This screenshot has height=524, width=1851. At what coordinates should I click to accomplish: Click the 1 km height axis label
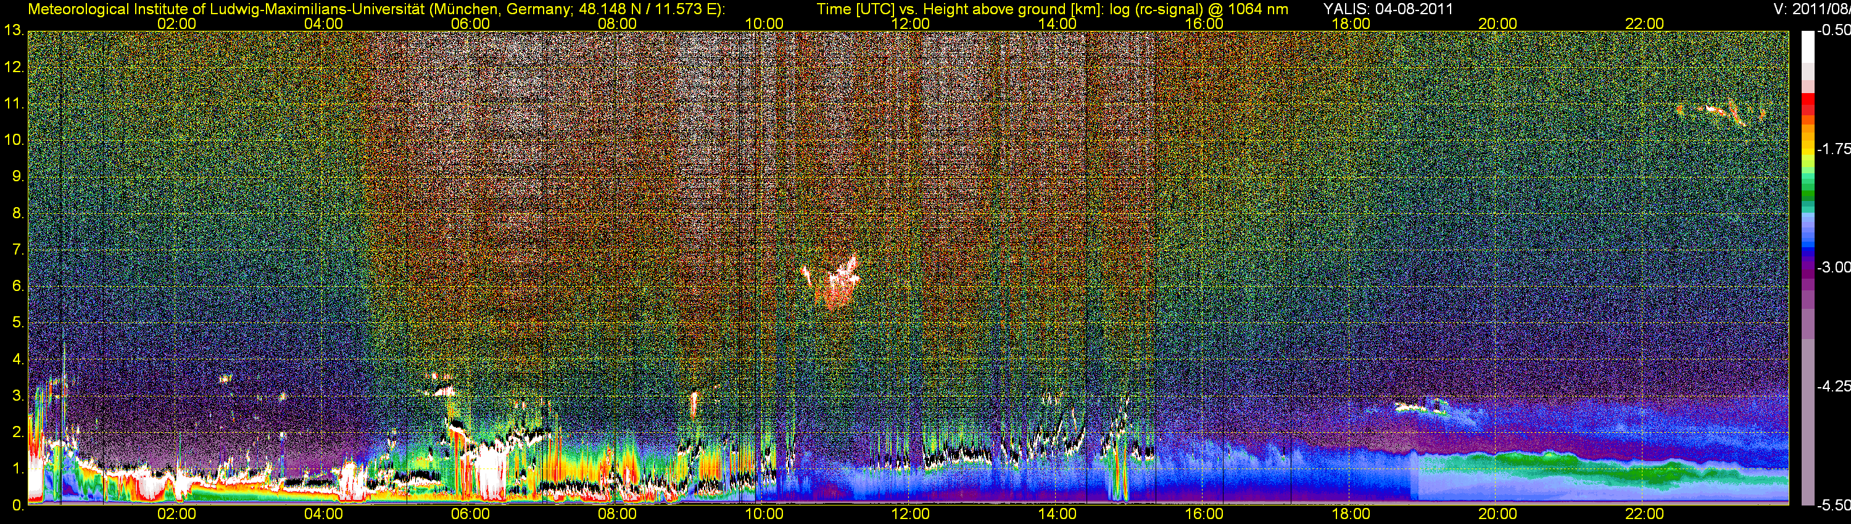(17, 469)
